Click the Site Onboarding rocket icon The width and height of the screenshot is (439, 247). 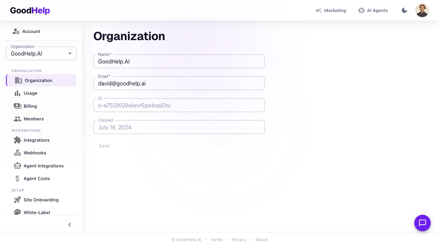pos(17,200)
